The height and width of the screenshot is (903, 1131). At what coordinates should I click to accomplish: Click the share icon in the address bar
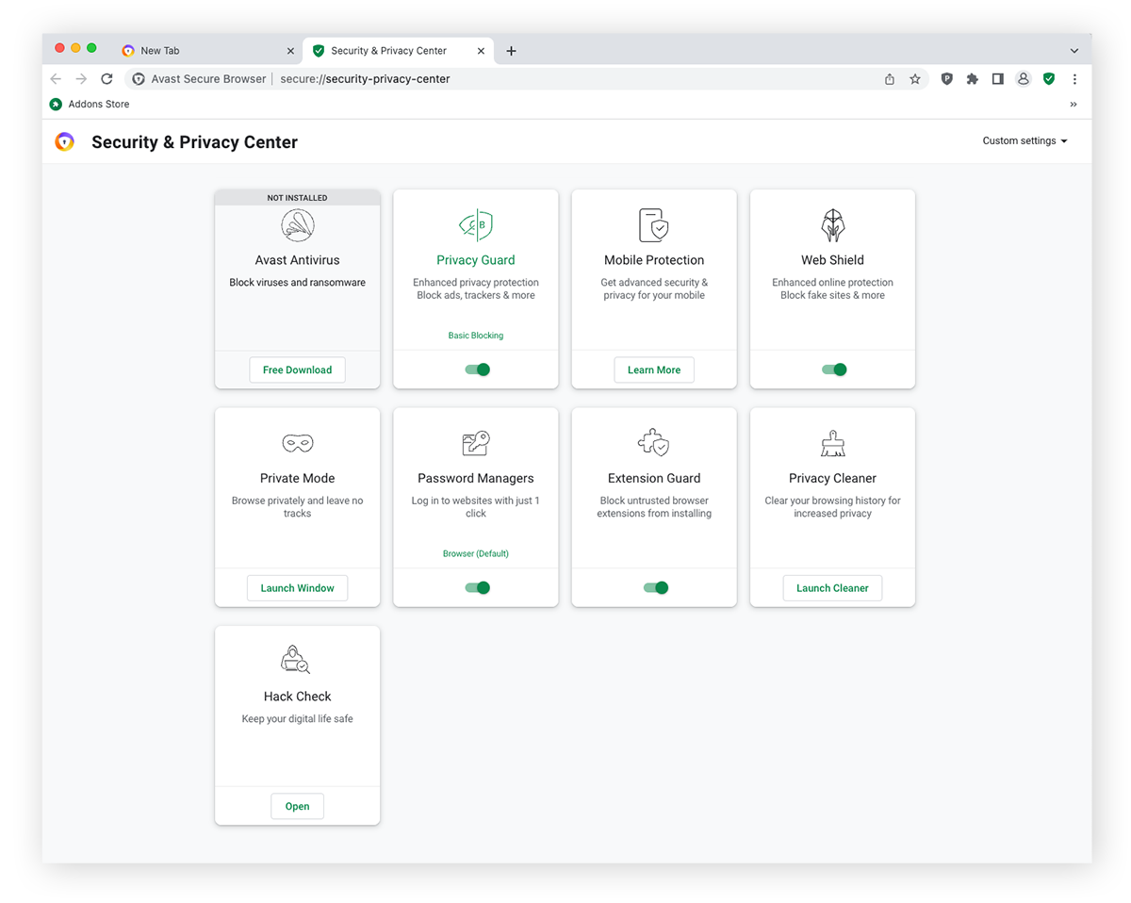[890, 79]
